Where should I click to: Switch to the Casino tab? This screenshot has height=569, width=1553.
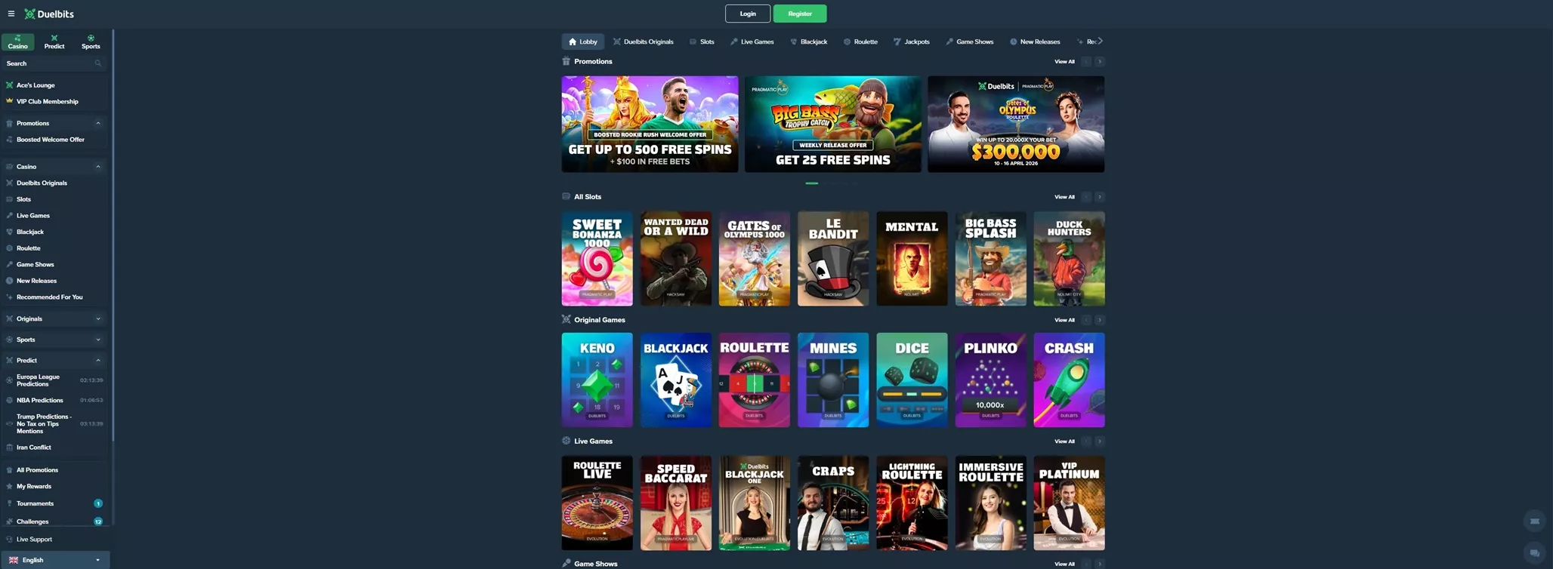pyautogui.click(x=17, y=42)
